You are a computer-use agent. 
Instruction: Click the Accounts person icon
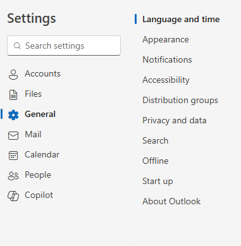coord(13,75)
